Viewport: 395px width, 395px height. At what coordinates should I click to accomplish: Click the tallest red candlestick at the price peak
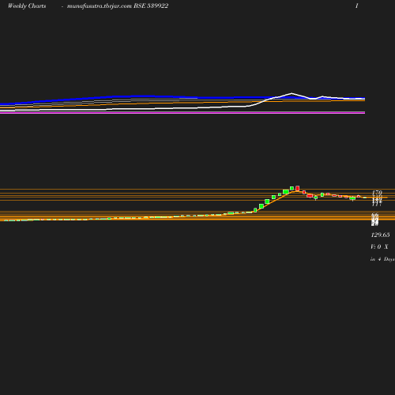(x=298, y=188)
